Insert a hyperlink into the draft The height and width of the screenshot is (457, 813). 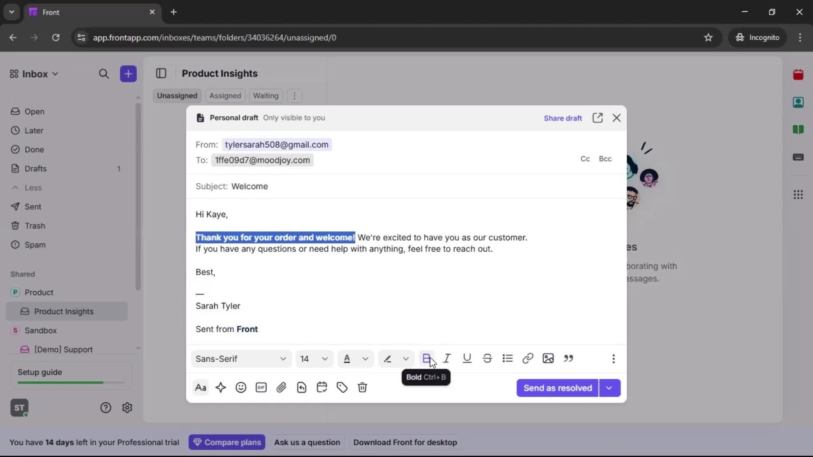click(528, 358)
